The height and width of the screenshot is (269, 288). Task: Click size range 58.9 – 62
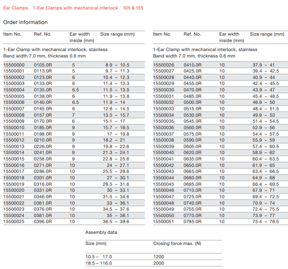[264, 152]
